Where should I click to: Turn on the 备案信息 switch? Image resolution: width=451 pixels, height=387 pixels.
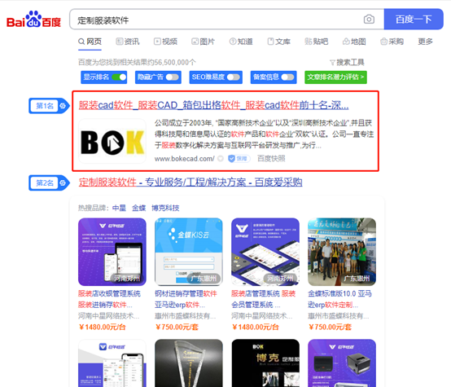point(287,77)
